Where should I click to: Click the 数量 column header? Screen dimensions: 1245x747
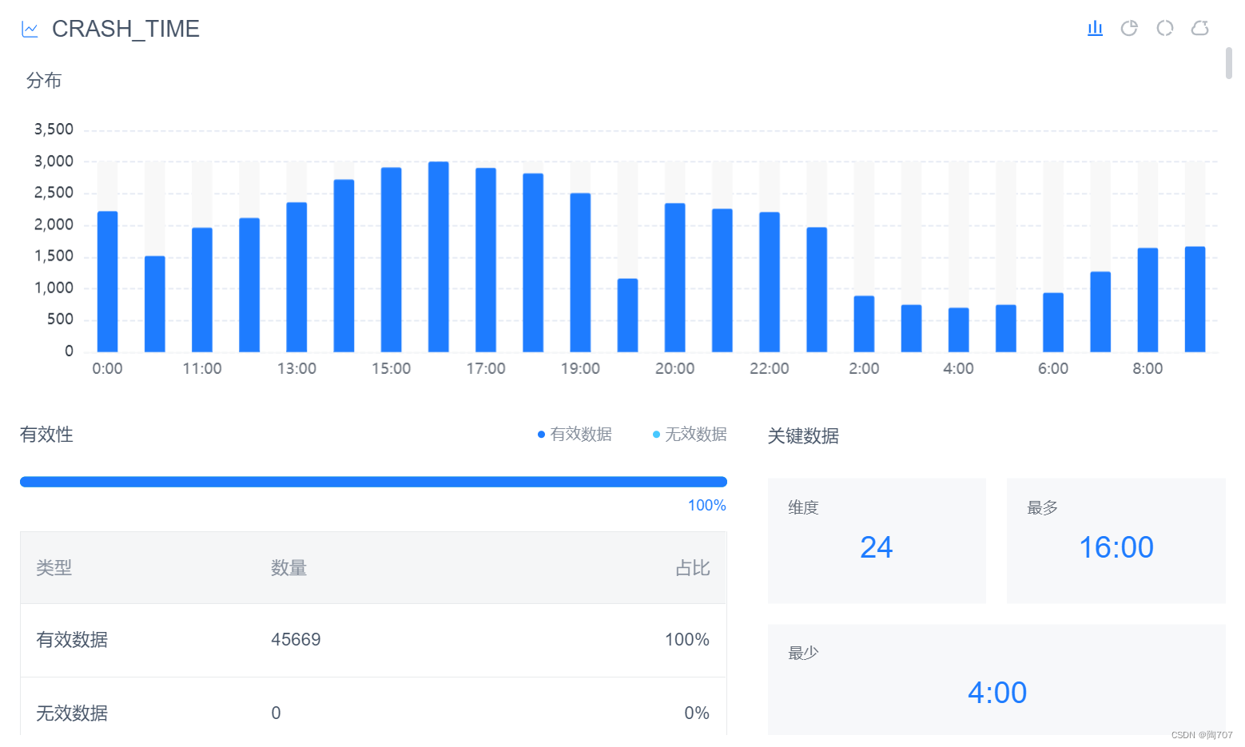[288, 568]
